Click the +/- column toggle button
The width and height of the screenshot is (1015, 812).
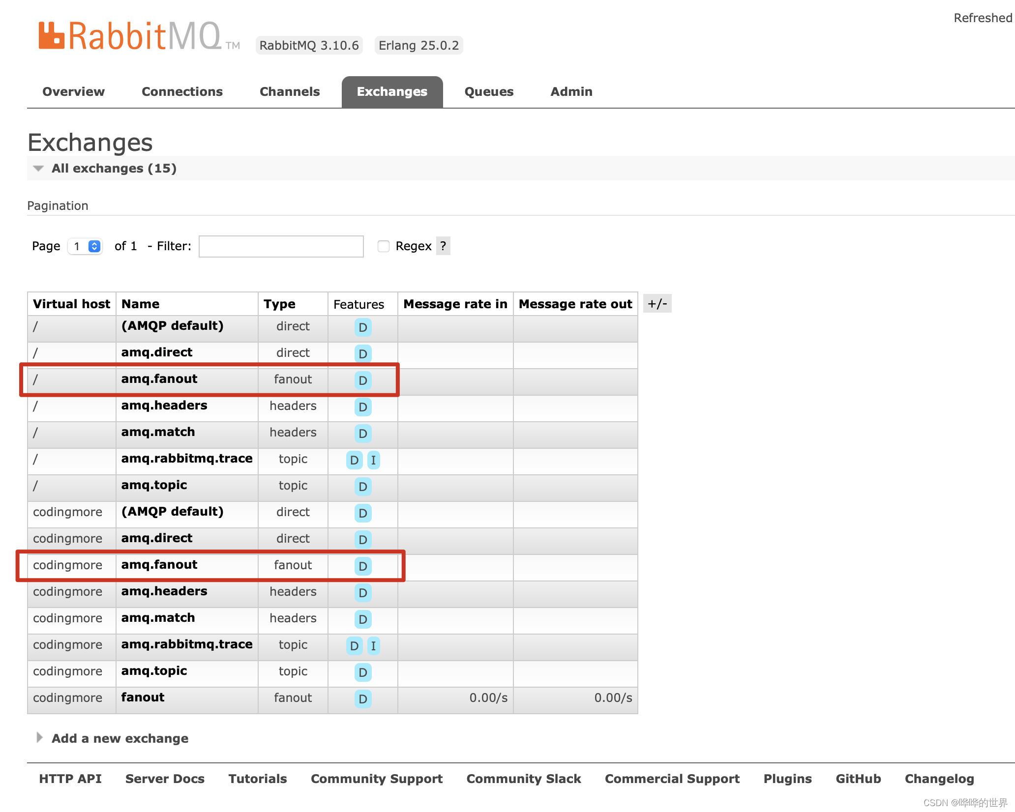click(x=657, y=304)
